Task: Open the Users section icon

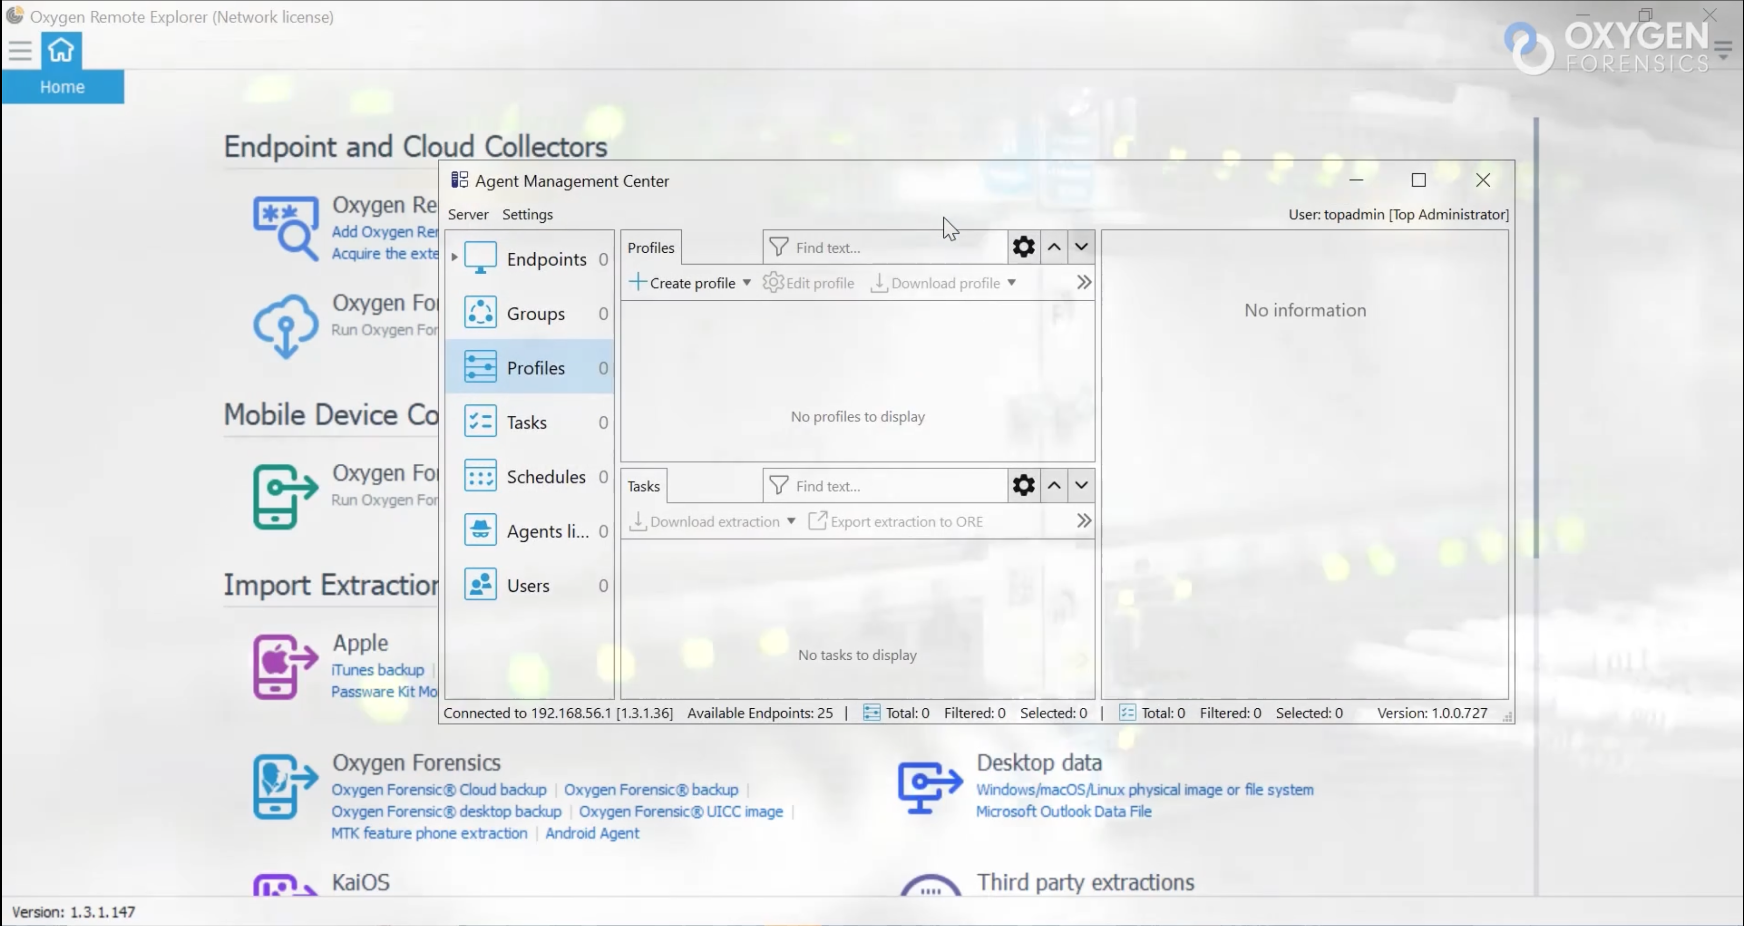Action: click(480, 585)
